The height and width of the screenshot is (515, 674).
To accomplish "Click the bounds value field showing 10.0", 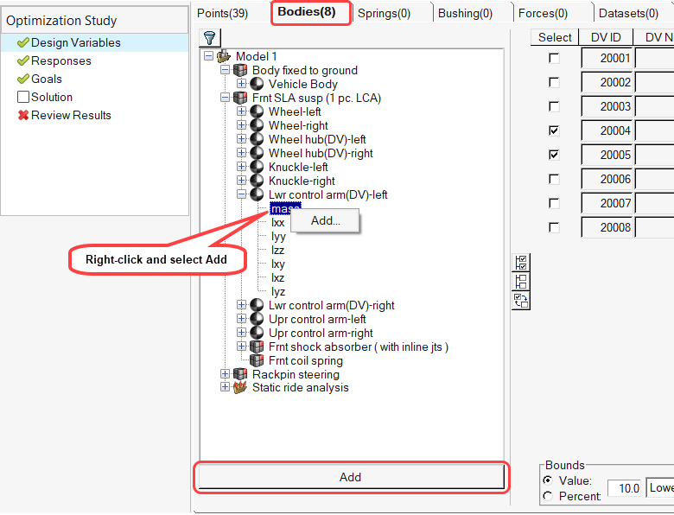I will (x=624, y=488).
